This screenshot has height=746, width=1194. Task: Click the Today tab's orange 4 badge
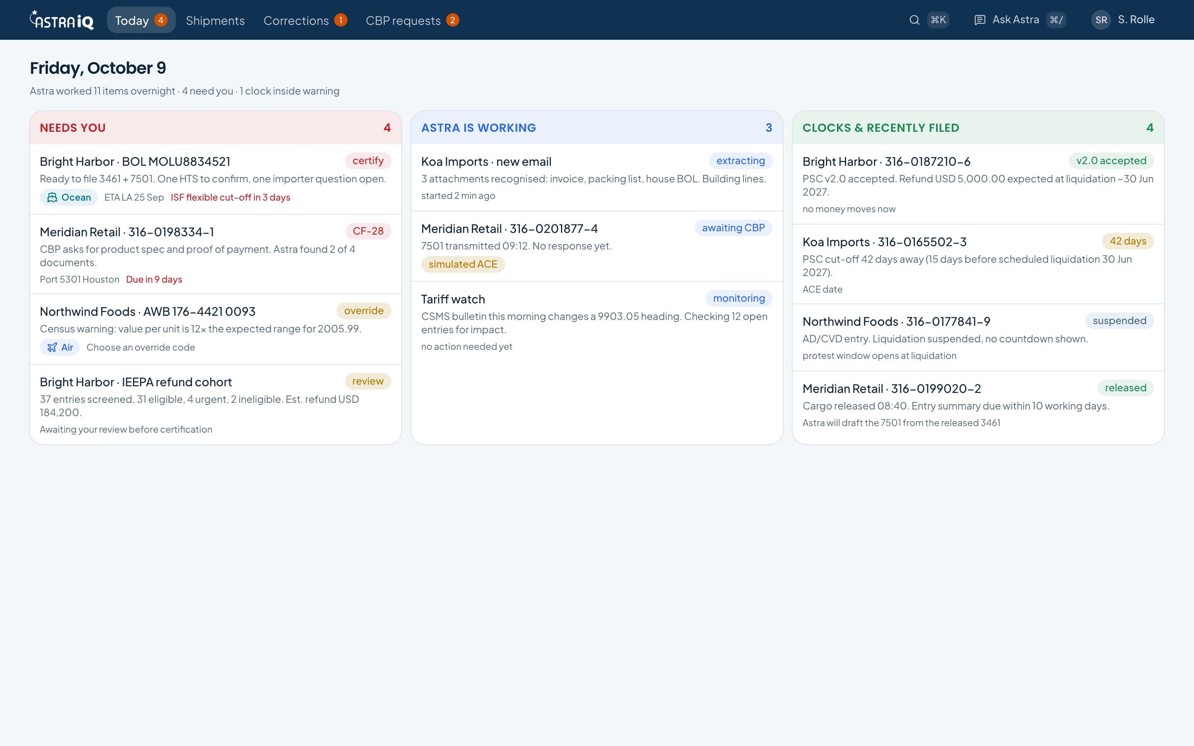(x=160, y=20)
